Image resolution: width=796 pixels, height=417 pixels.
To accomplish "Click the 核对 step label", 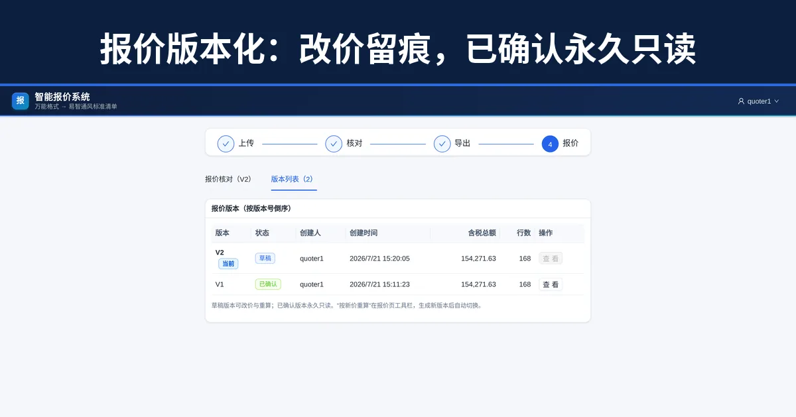I will point(354,143).
